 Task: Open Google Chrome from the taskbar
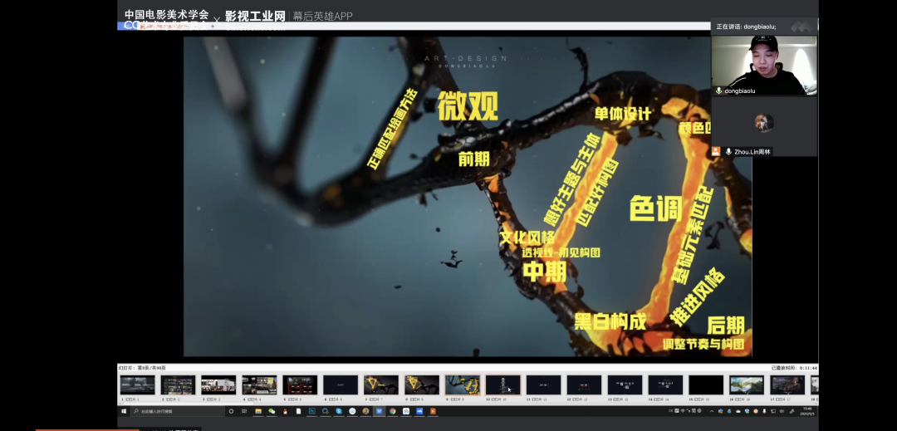click(x=392, y=411)
